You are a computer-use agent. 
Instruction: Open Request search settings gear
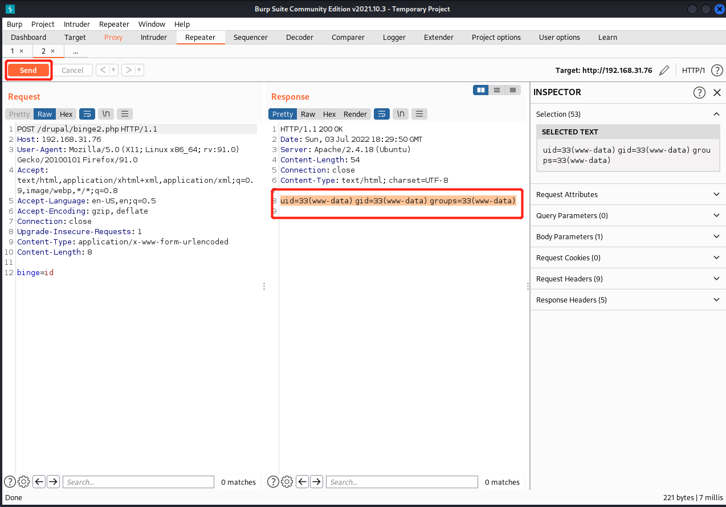(x=23, y=481)
